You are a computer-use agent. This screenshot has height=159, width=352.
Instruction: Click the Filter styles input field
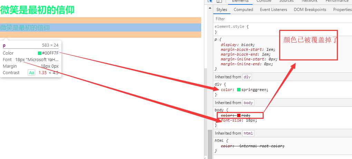(276, 19)
